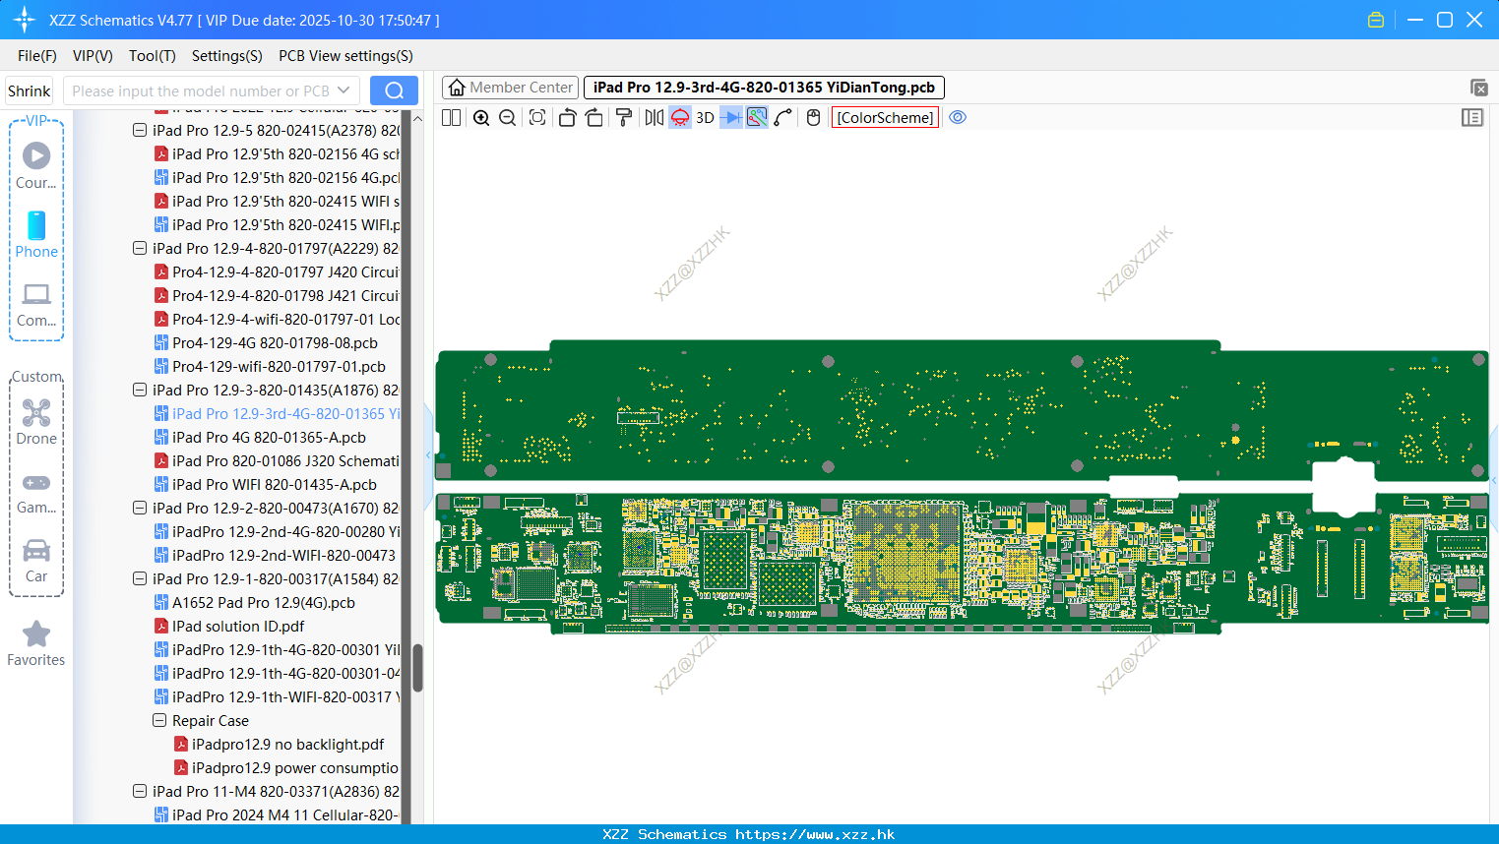Select the Drone sidebar category

36,422
